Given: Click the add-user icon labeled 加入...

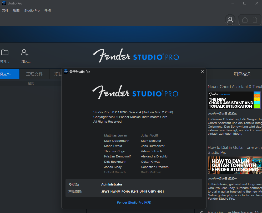Looking at the screenshot, I should (25, 52).
